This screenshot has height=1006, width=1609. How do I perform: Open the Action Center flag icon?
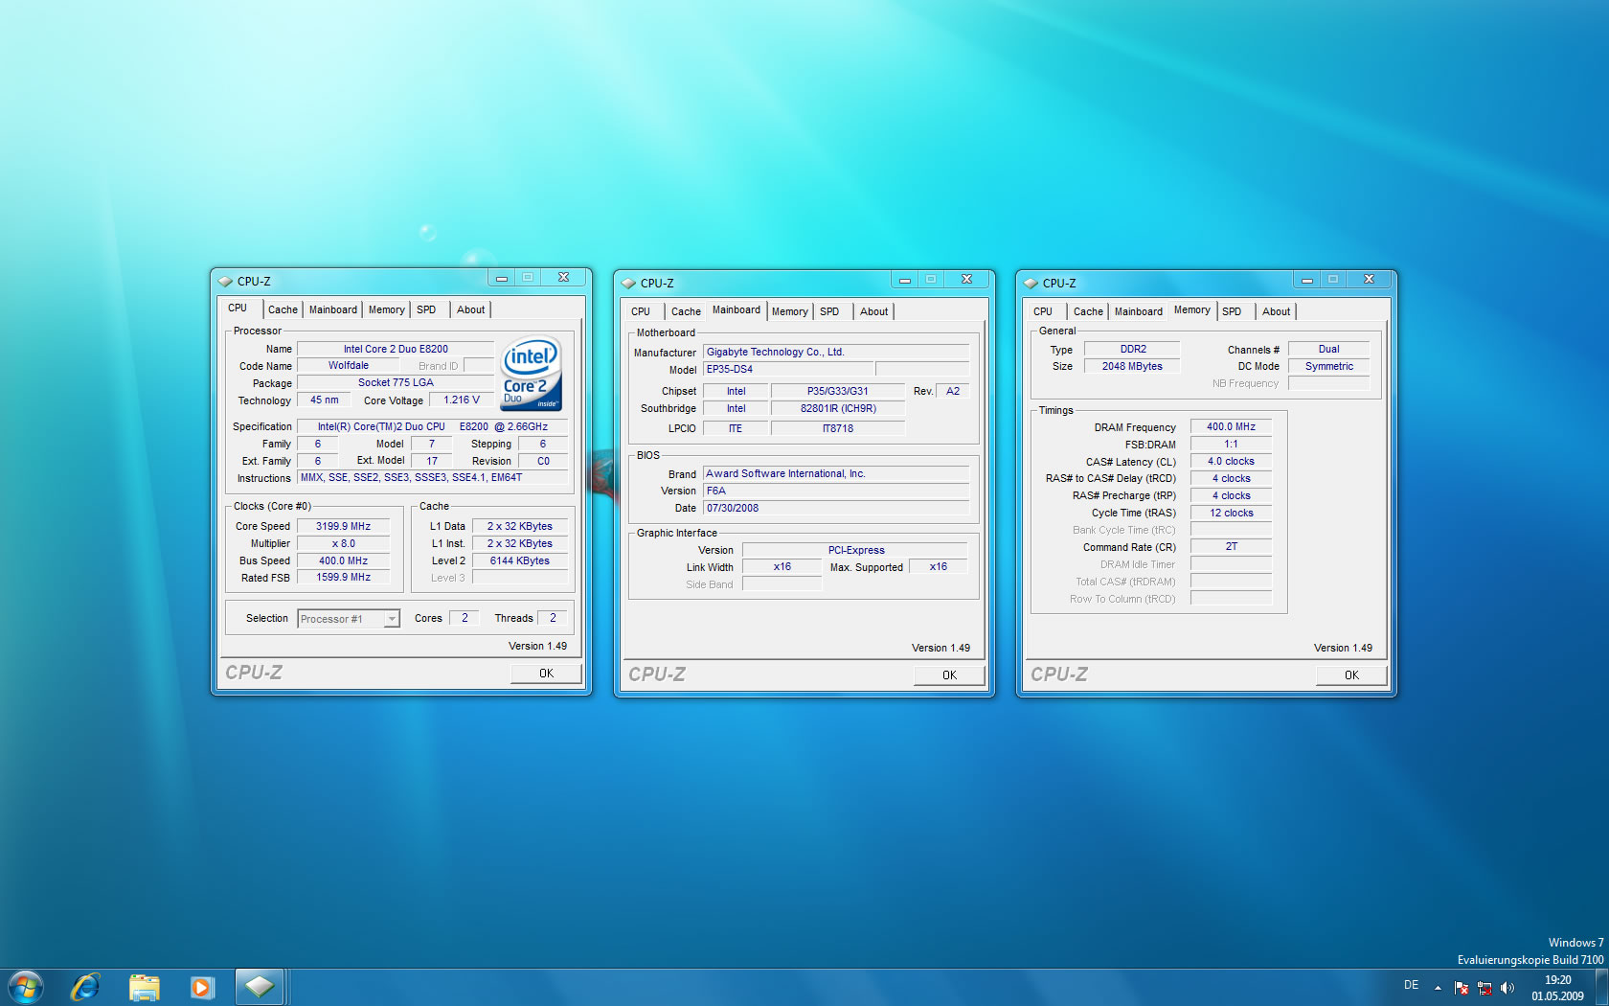(x=1462, y=988)
